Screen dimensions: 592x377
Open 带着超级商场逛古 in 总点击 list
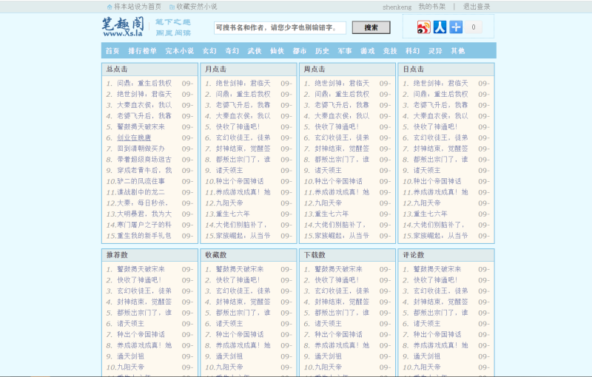144,160
